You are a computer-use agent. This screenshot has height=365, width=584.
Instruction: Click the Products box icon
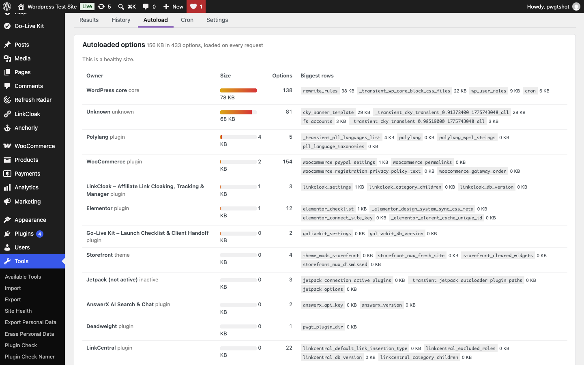[x=7, y=160]
